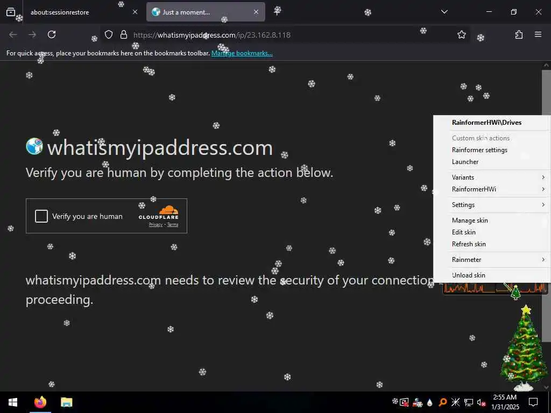This screenshot has height=413, width=551.
Task: Bookmark this page with star icon
Action: (461, 34)
